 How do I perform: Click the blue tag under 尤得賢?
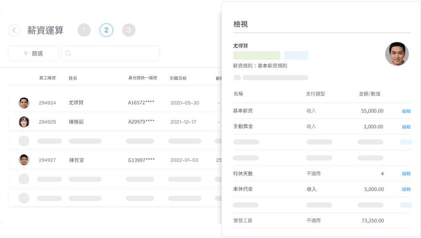pyautogui.click(x=296, y=56)
